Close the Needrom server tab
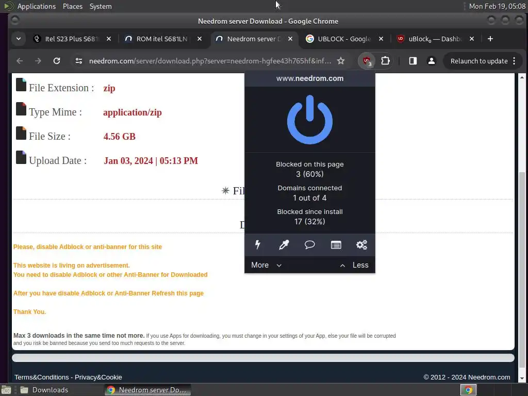This screenshot has width=528, height=396. (x=290, y=39)
